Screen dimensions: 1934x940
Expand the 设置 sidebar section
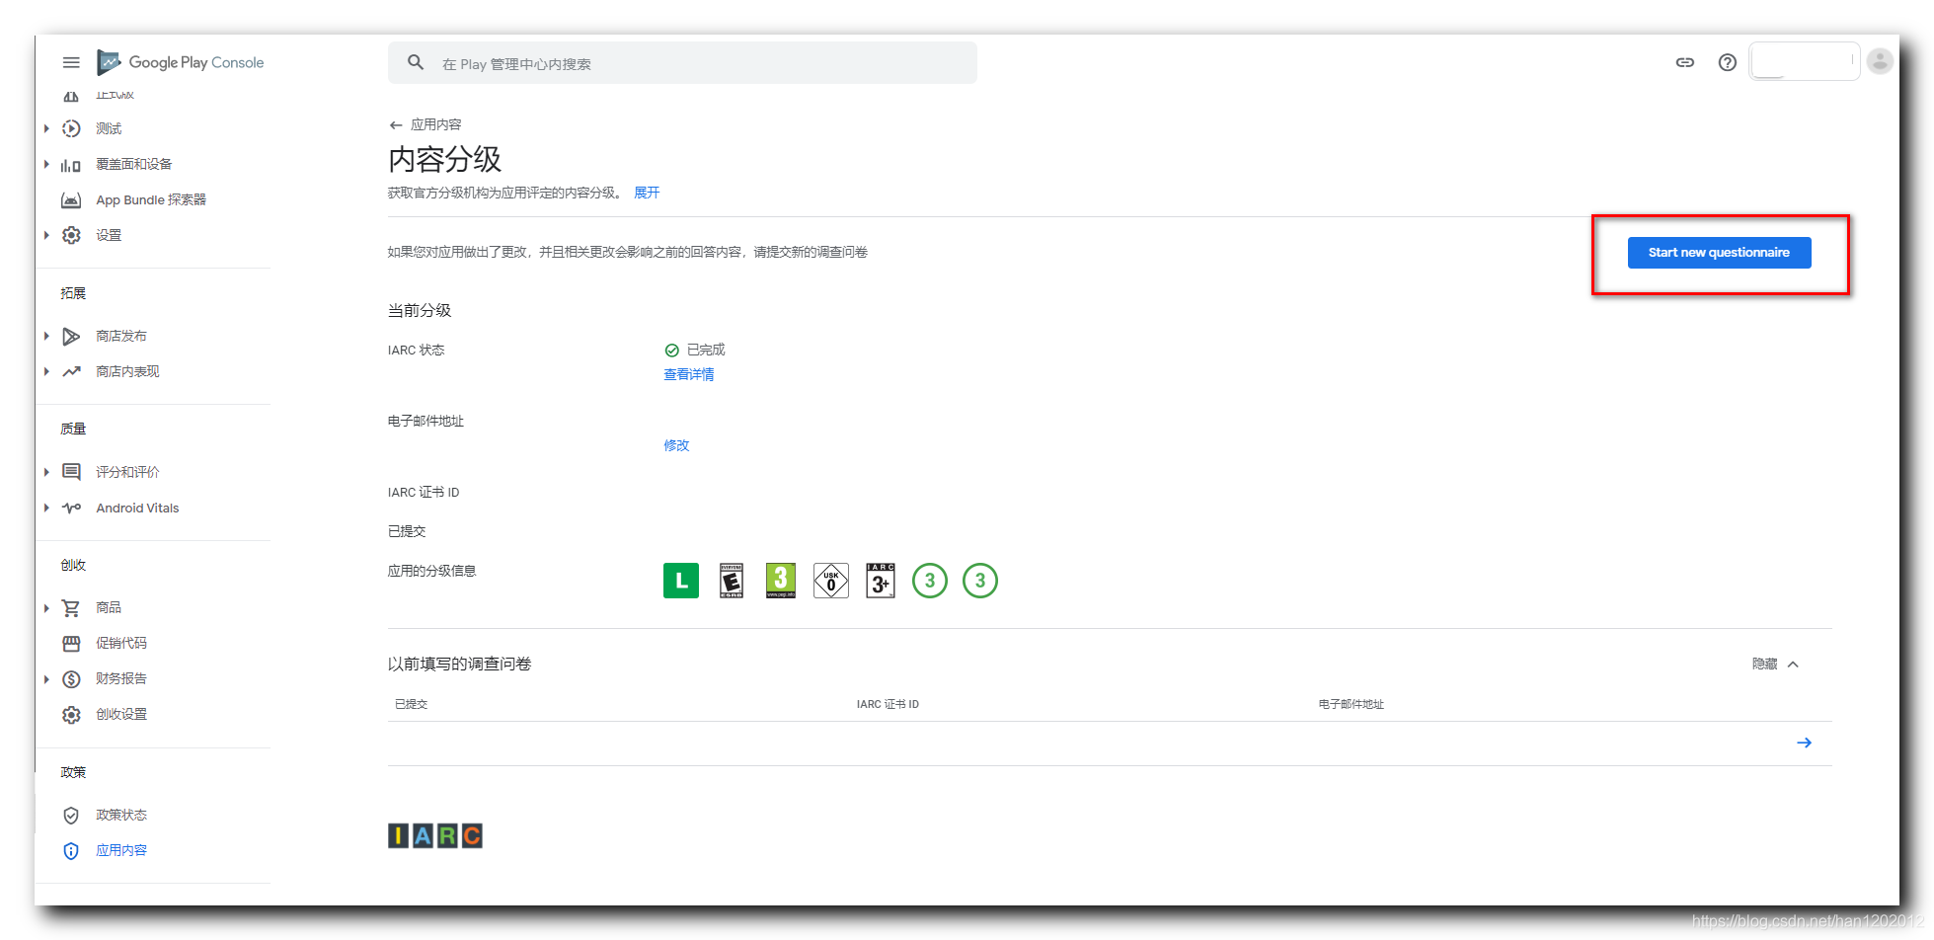(46, 235)
